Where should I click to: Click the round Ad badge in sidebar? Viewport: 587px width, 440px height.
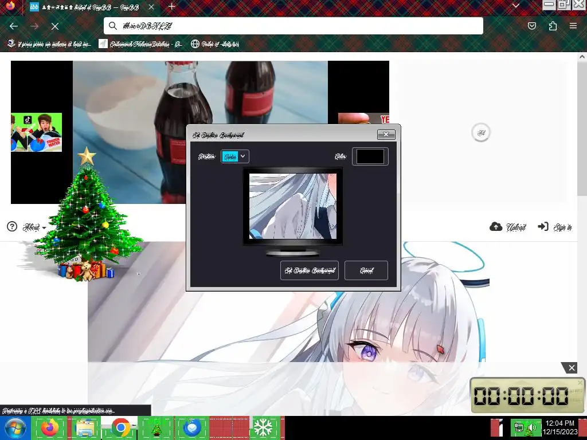pos(481,132)
